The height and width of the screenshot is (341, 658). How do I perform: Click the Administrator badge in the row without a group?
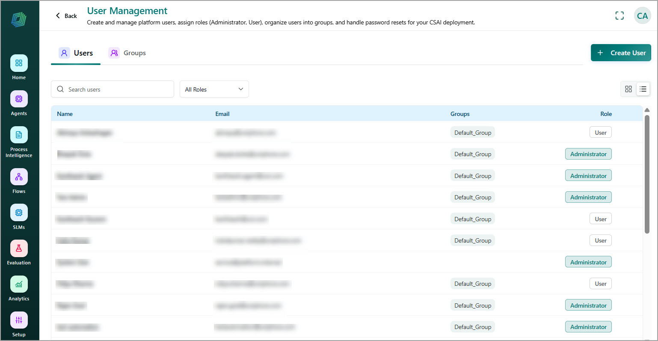point(588,262)
